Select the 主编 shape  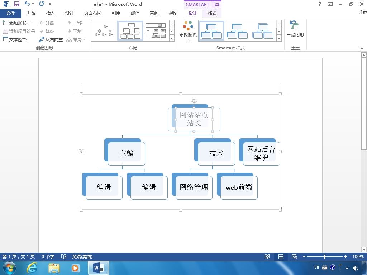pos(127,153)
